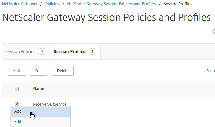Open the Policies breadcrumb link
Viewport: 215px width, 127px height.
click(52, 4)
